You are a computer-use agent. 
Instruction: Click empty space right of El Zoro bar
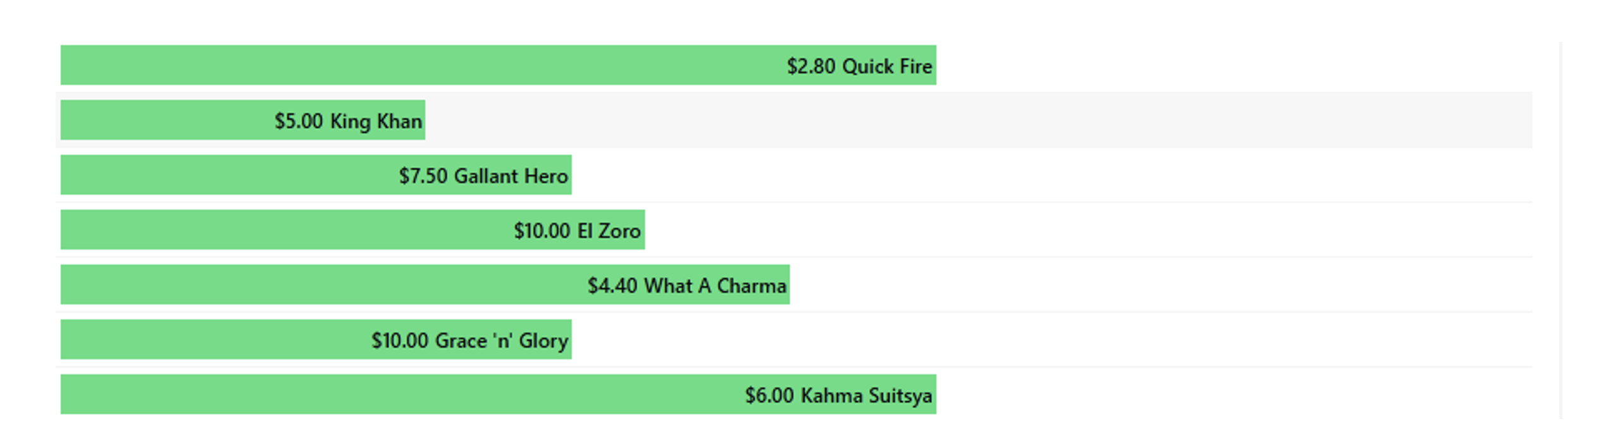tap(1088, 229)
